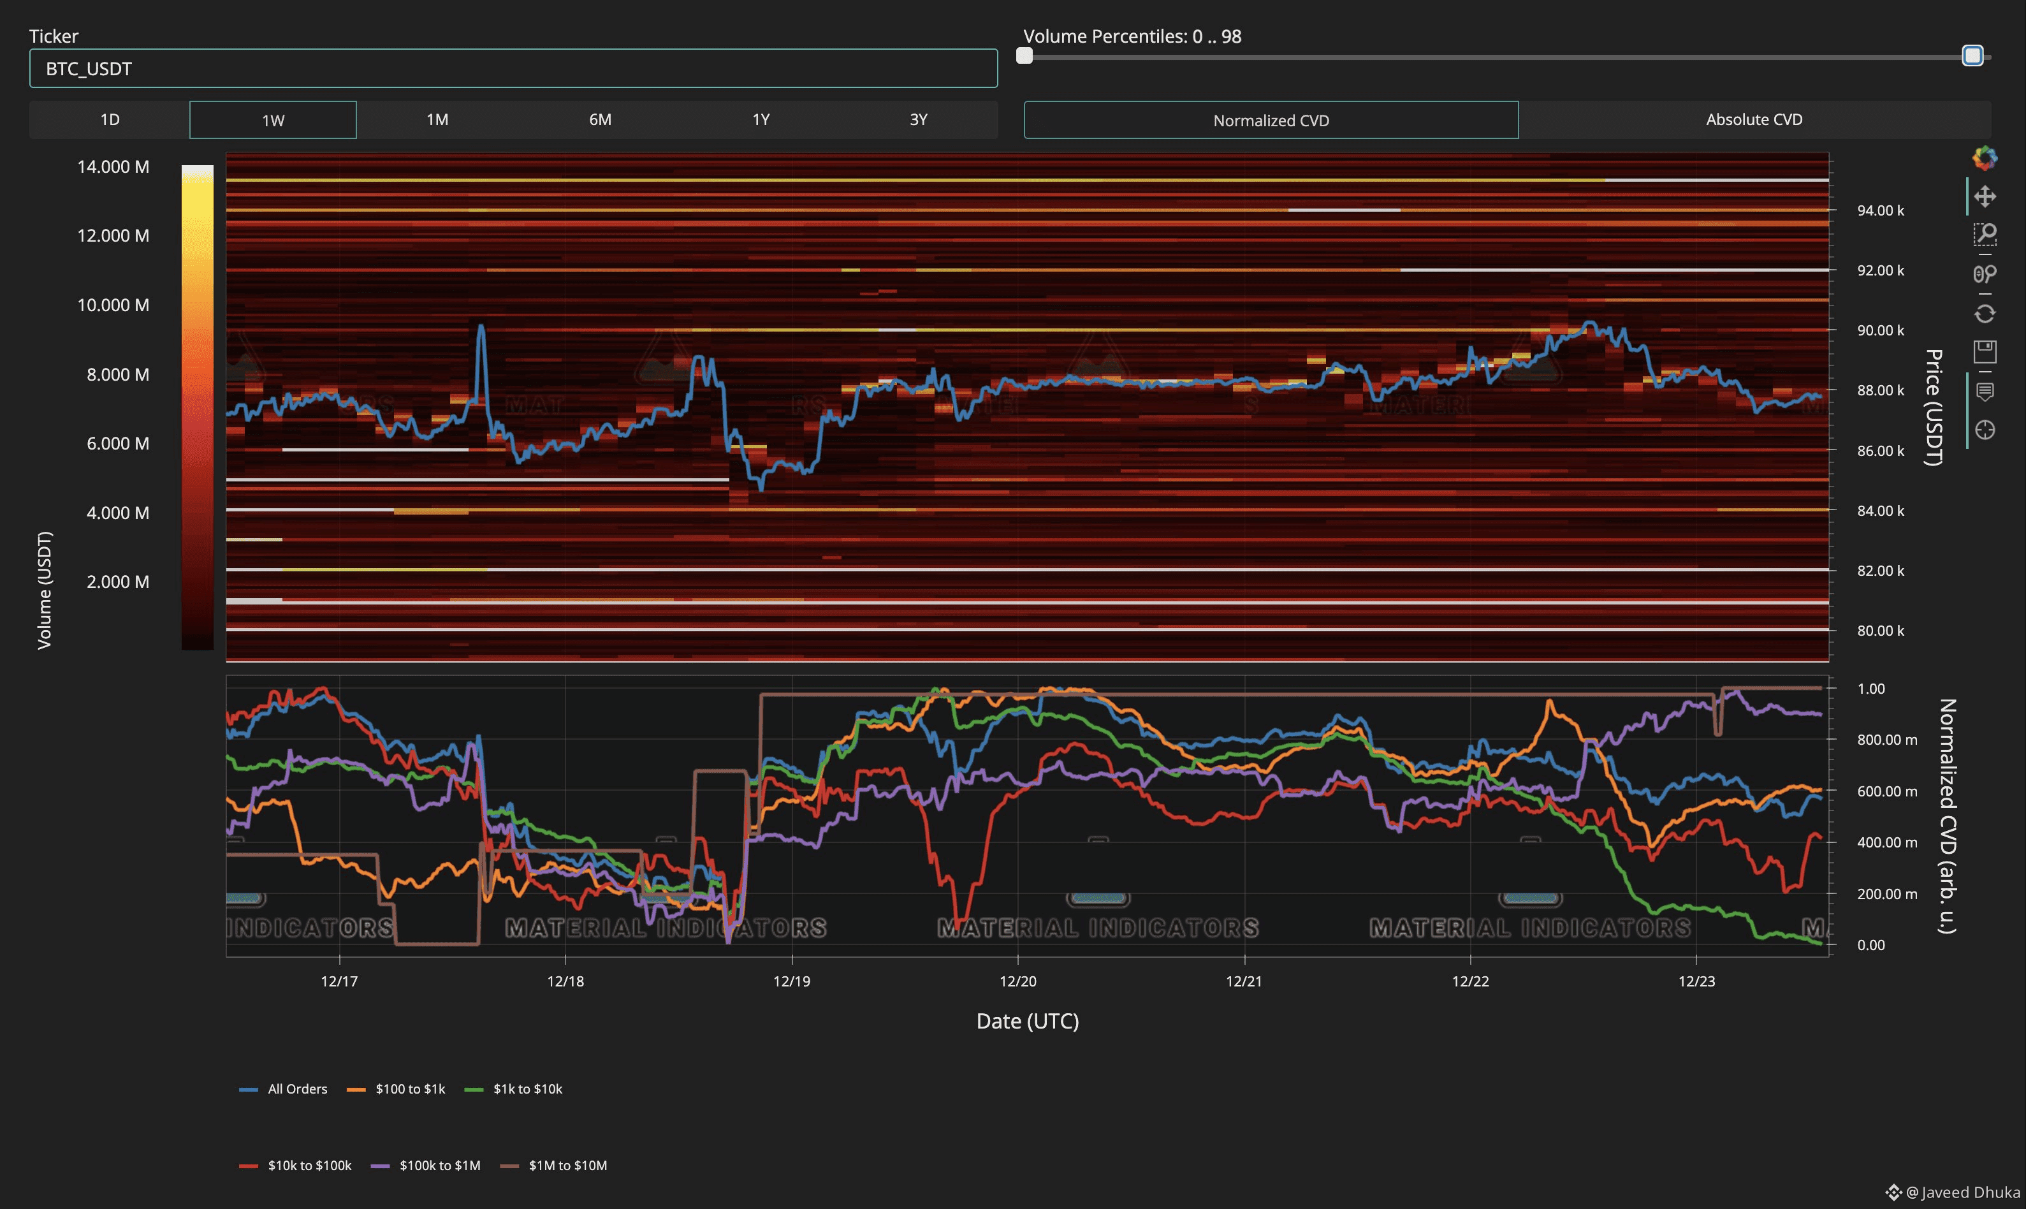Toggle All Orders legend line
The image size is (2026, 1209).
(x=284, y=1089)
